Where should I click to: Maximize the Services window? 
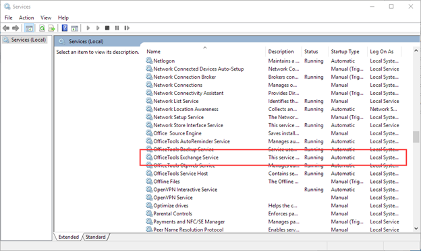coord(391,7)
